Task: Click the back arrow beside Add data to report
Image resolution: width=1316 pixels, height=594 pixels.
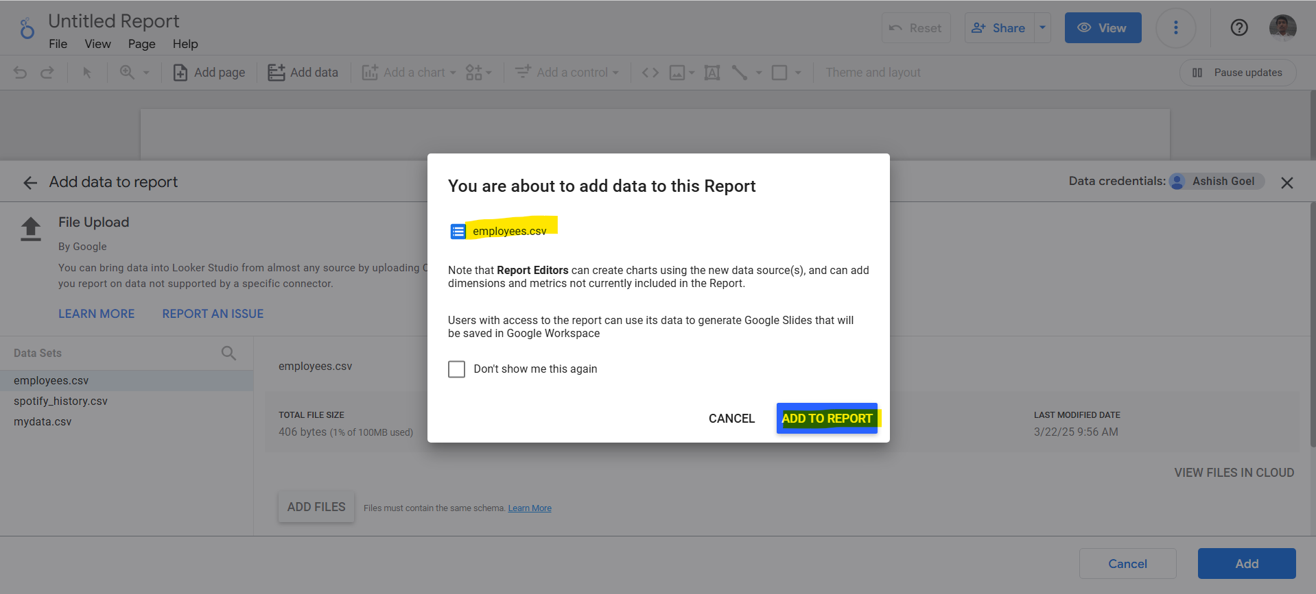Action: (30, 182)
